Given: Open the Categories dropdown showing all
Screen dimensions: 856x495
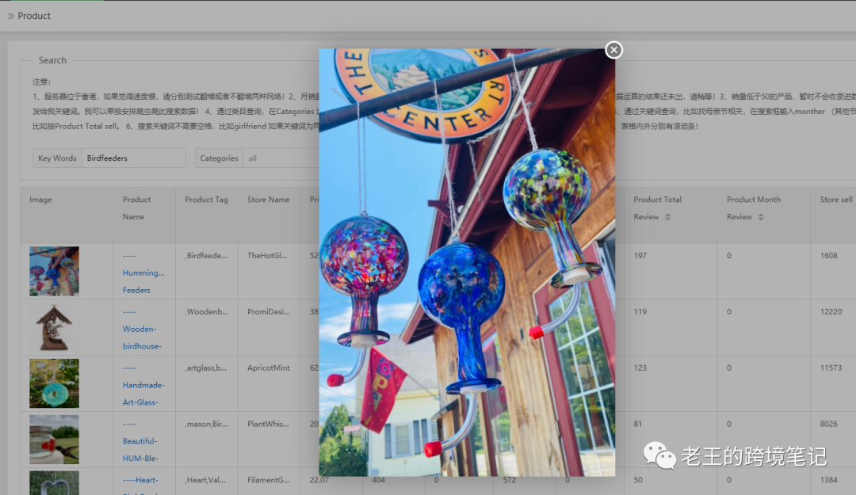Looking at the screenshot, I should 281,158.
